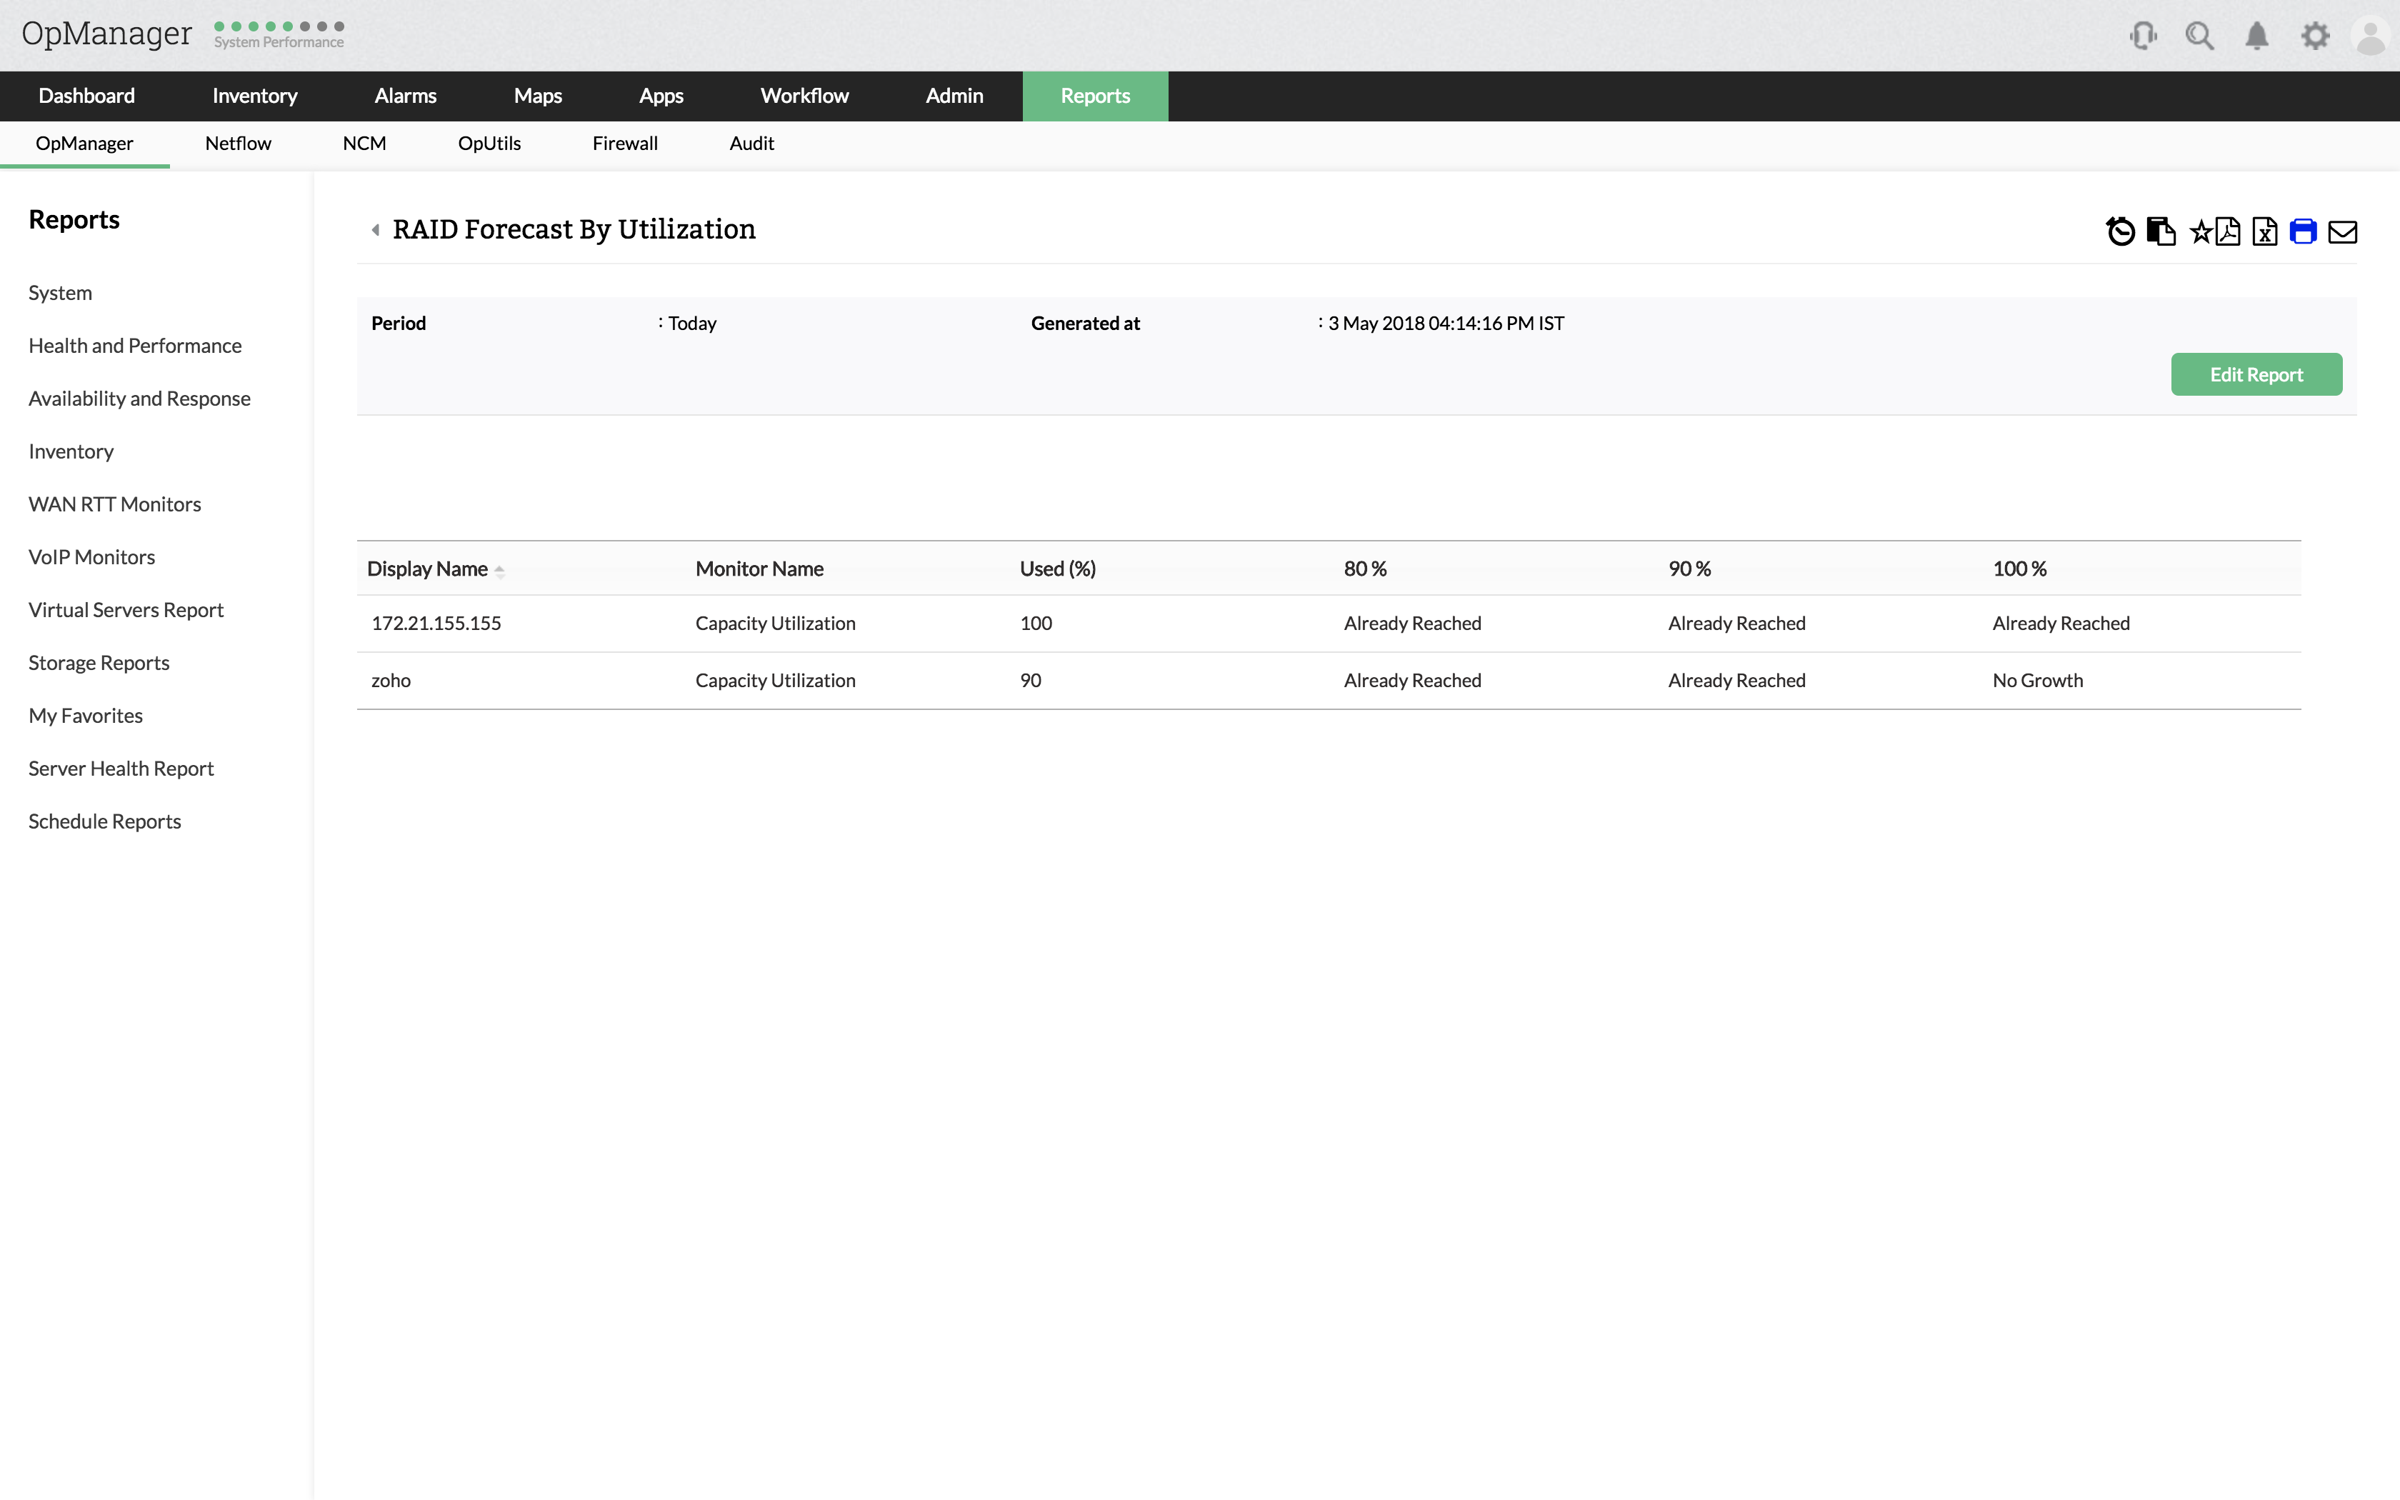This screenshot has width=2400, height=1500.
Task: Open the support headset icon
Action: coord(2142,36)
